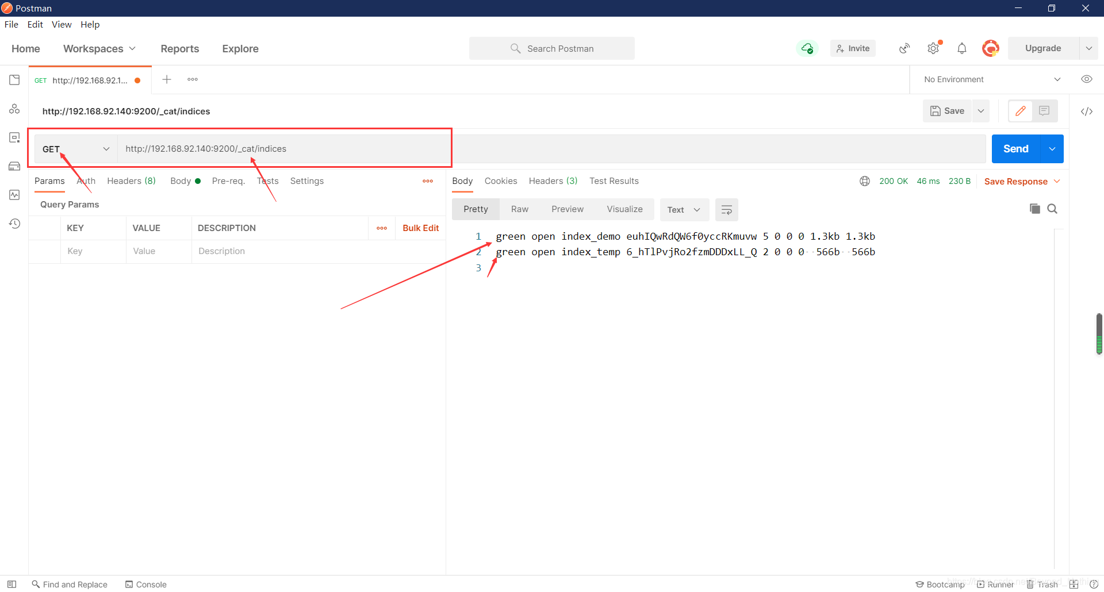1104x592 pixels.
Task: Switch to request Headers (8) tab
Action: pyautogui.click(x=131, y=181)
